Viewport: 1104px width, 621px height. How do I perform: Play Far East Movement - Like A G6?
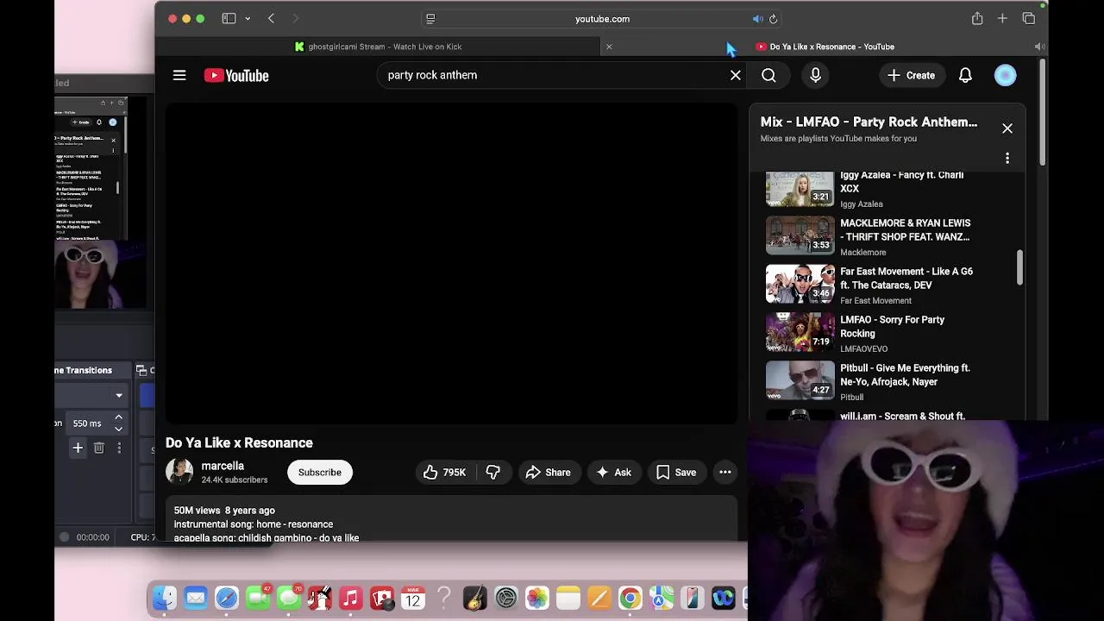click(x=872, y=285)
